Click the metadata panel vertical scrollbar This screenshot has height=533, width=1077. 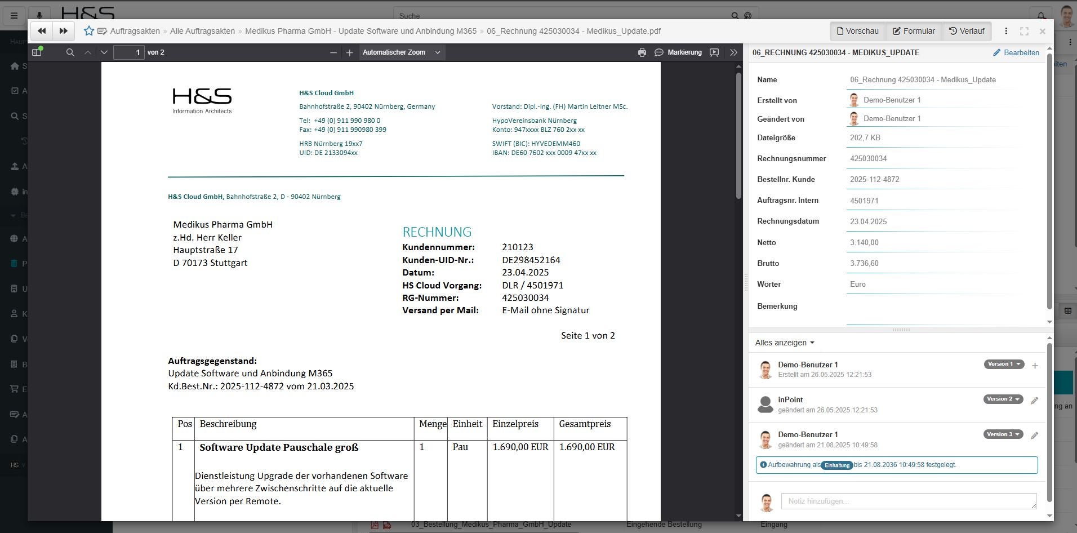tap(1049, 180)
